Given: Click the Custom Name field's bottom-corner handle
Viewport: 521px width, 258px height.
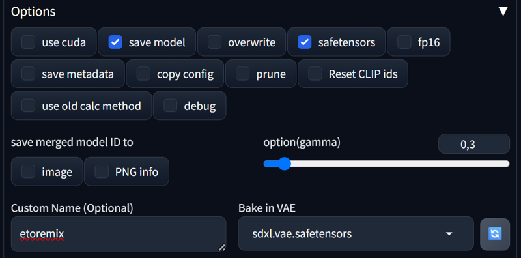Looking at the screenshot, I should pos(221,247).
